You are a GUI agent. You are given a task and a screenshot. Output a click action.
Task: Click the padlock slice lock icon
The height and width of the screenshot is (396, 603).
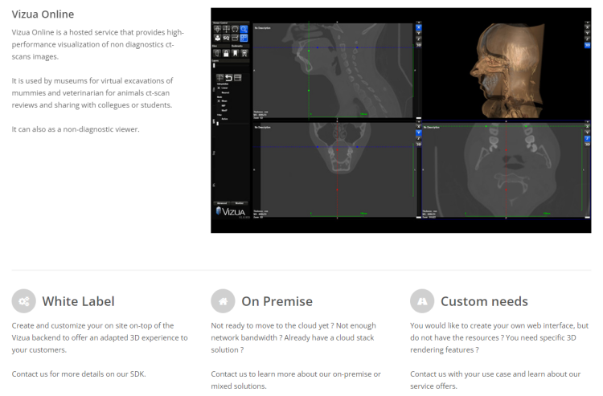[x=226, y=53]
